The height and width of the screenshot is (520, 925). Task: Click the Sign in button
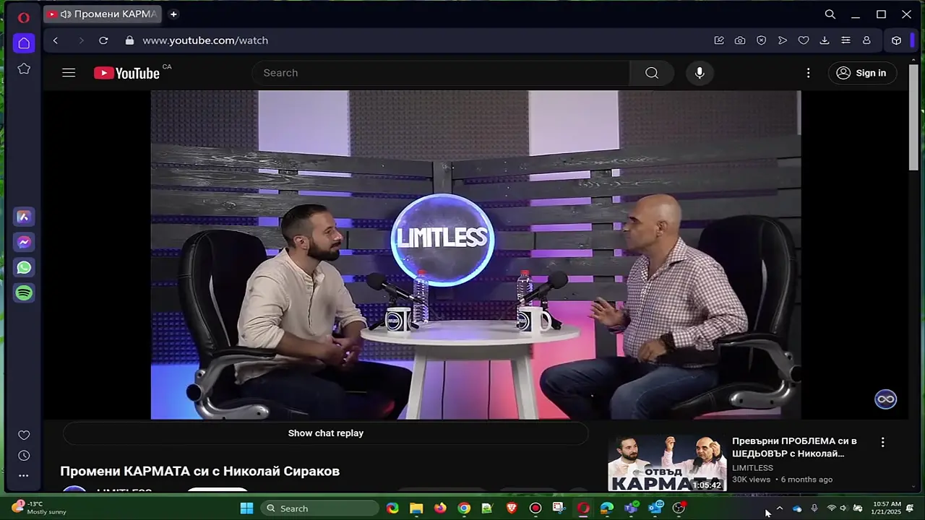(861, 73)
